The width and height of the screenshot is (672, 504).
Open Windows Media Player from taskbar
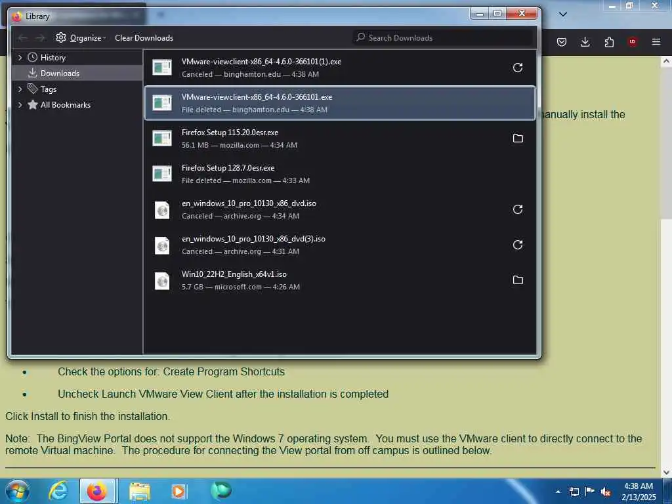pyautogui.click(x=178, y=491)
